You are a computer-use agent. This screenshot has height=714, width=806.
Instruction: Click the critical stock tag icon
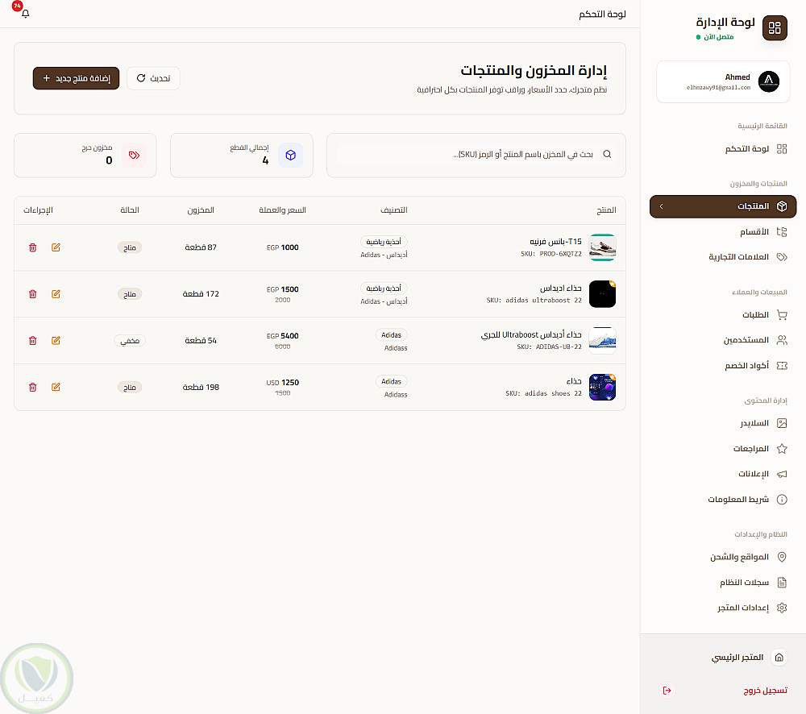[x=134, y=156]
